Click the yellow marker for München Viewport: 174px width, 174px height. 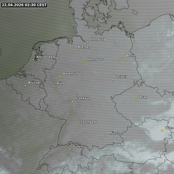coord(106,136)
